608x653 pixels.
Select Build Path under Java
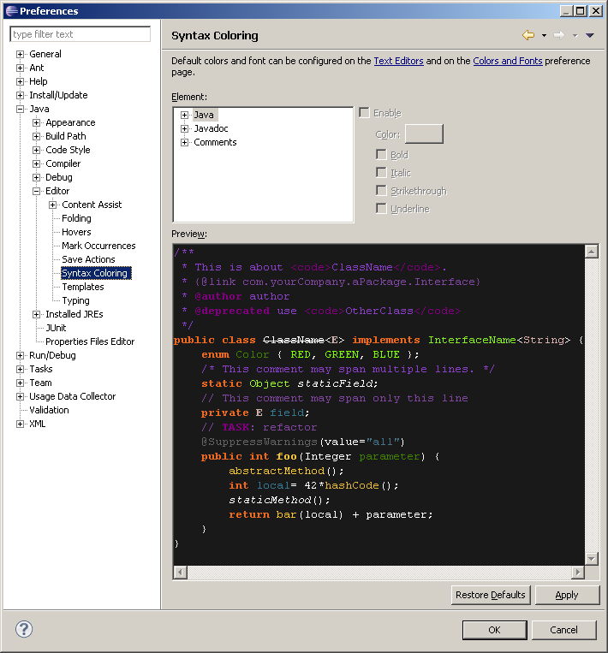(x=65, y=136)
